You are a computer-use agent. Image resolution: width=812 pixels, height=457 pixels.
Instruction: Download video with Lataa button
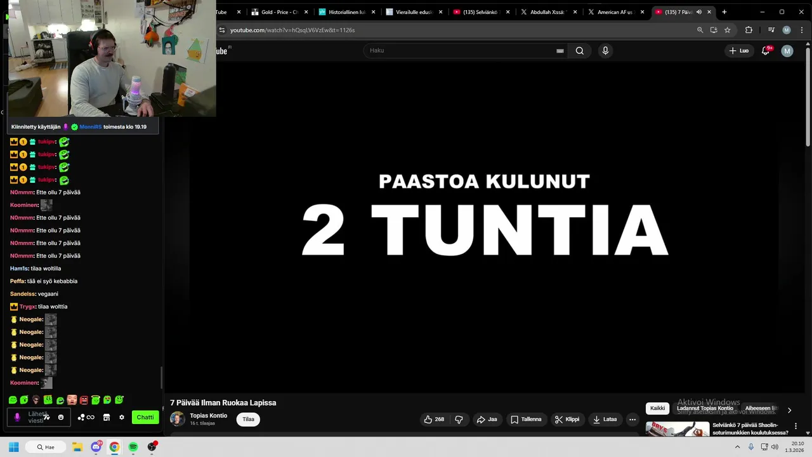point(605,419)
